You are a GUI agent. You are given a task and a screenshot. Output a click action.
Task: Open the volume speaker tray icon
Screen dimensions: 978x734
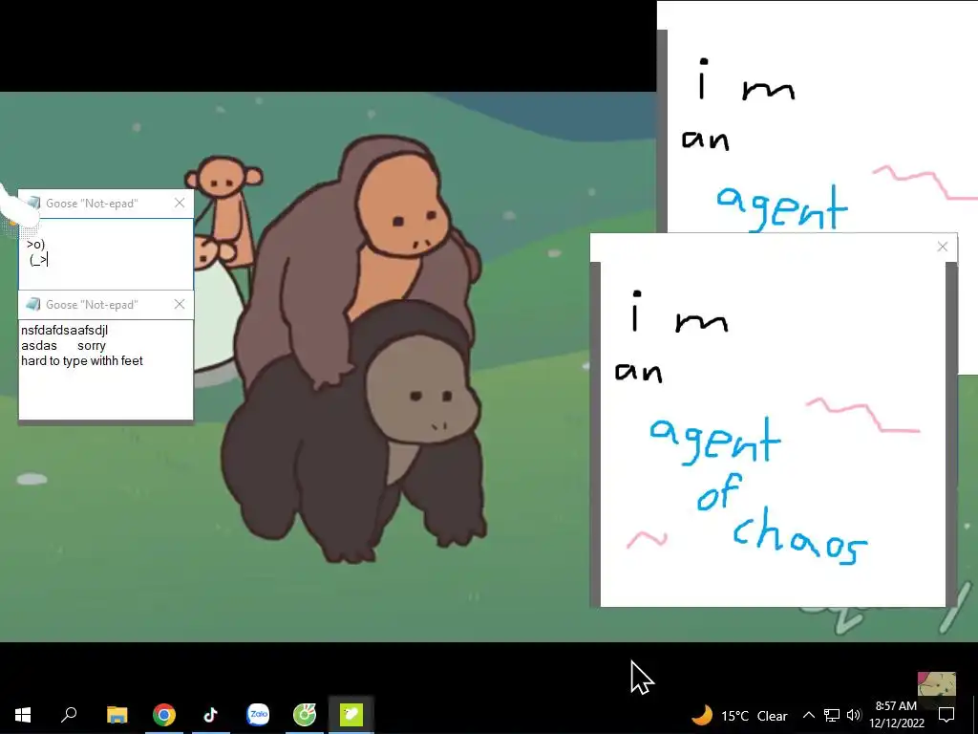coord(854,715)
